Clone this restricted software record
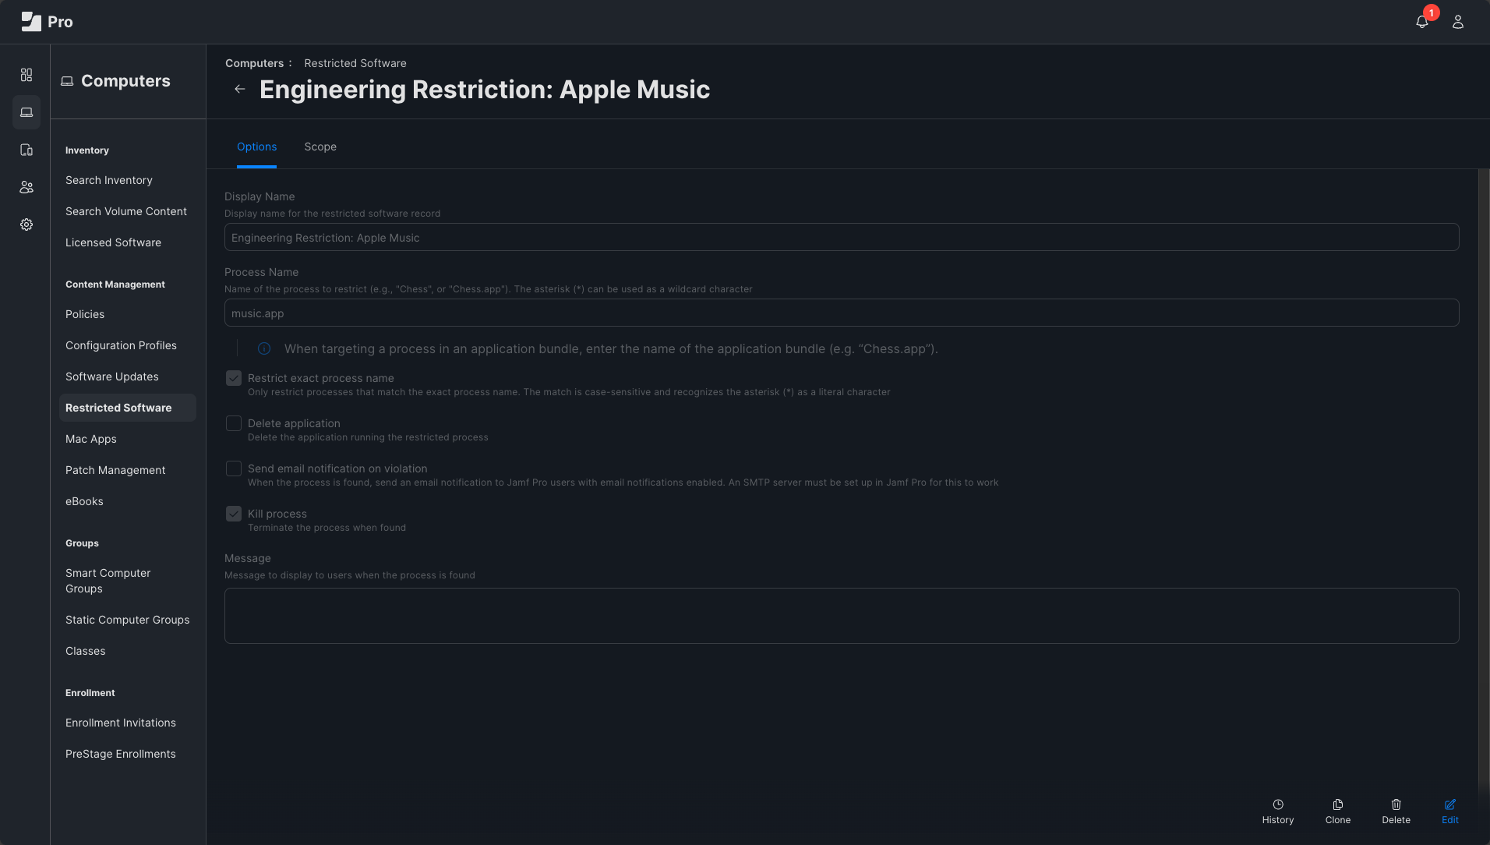This screenshot has height=845, width=1490. pos(1338,811)
